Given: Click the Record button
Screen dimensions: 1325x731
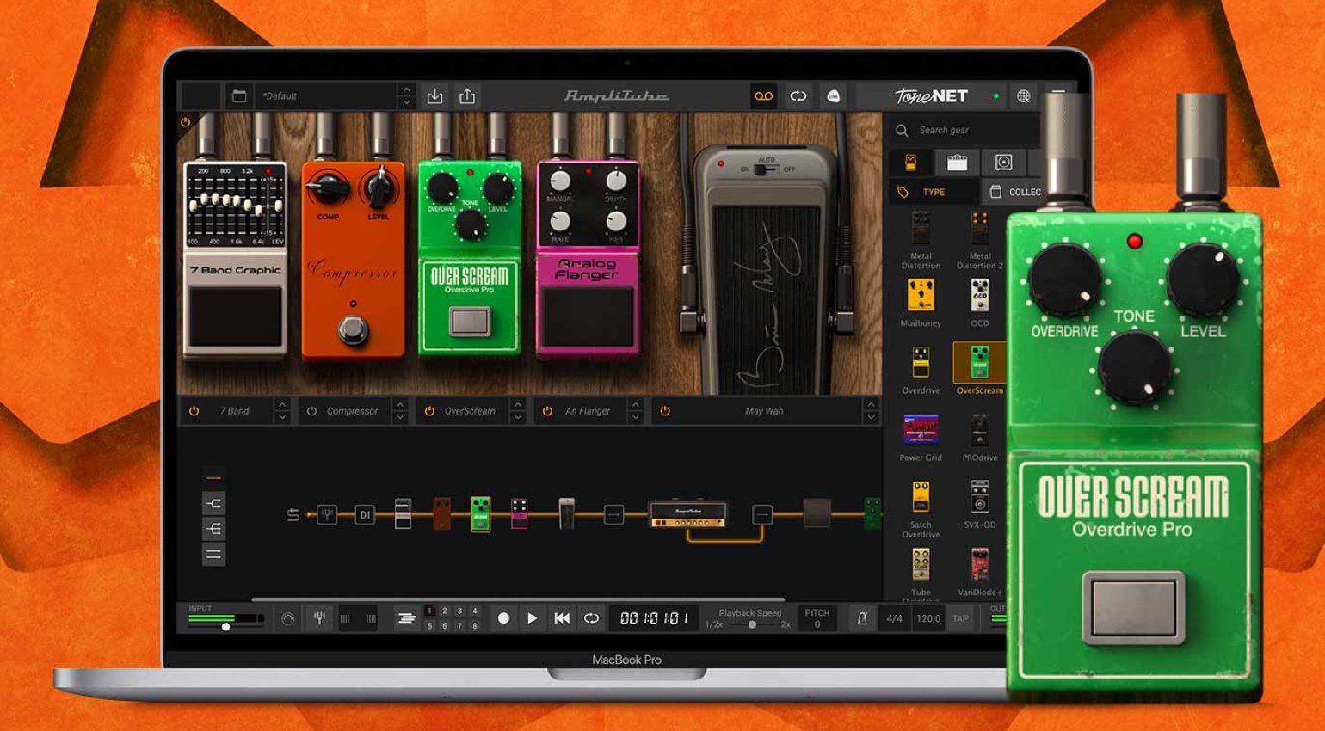Looking at the screenshot, I should tap(503, 618).
